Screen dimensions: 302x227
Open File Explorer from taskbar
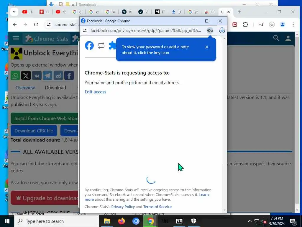click(x=107, y=221)
